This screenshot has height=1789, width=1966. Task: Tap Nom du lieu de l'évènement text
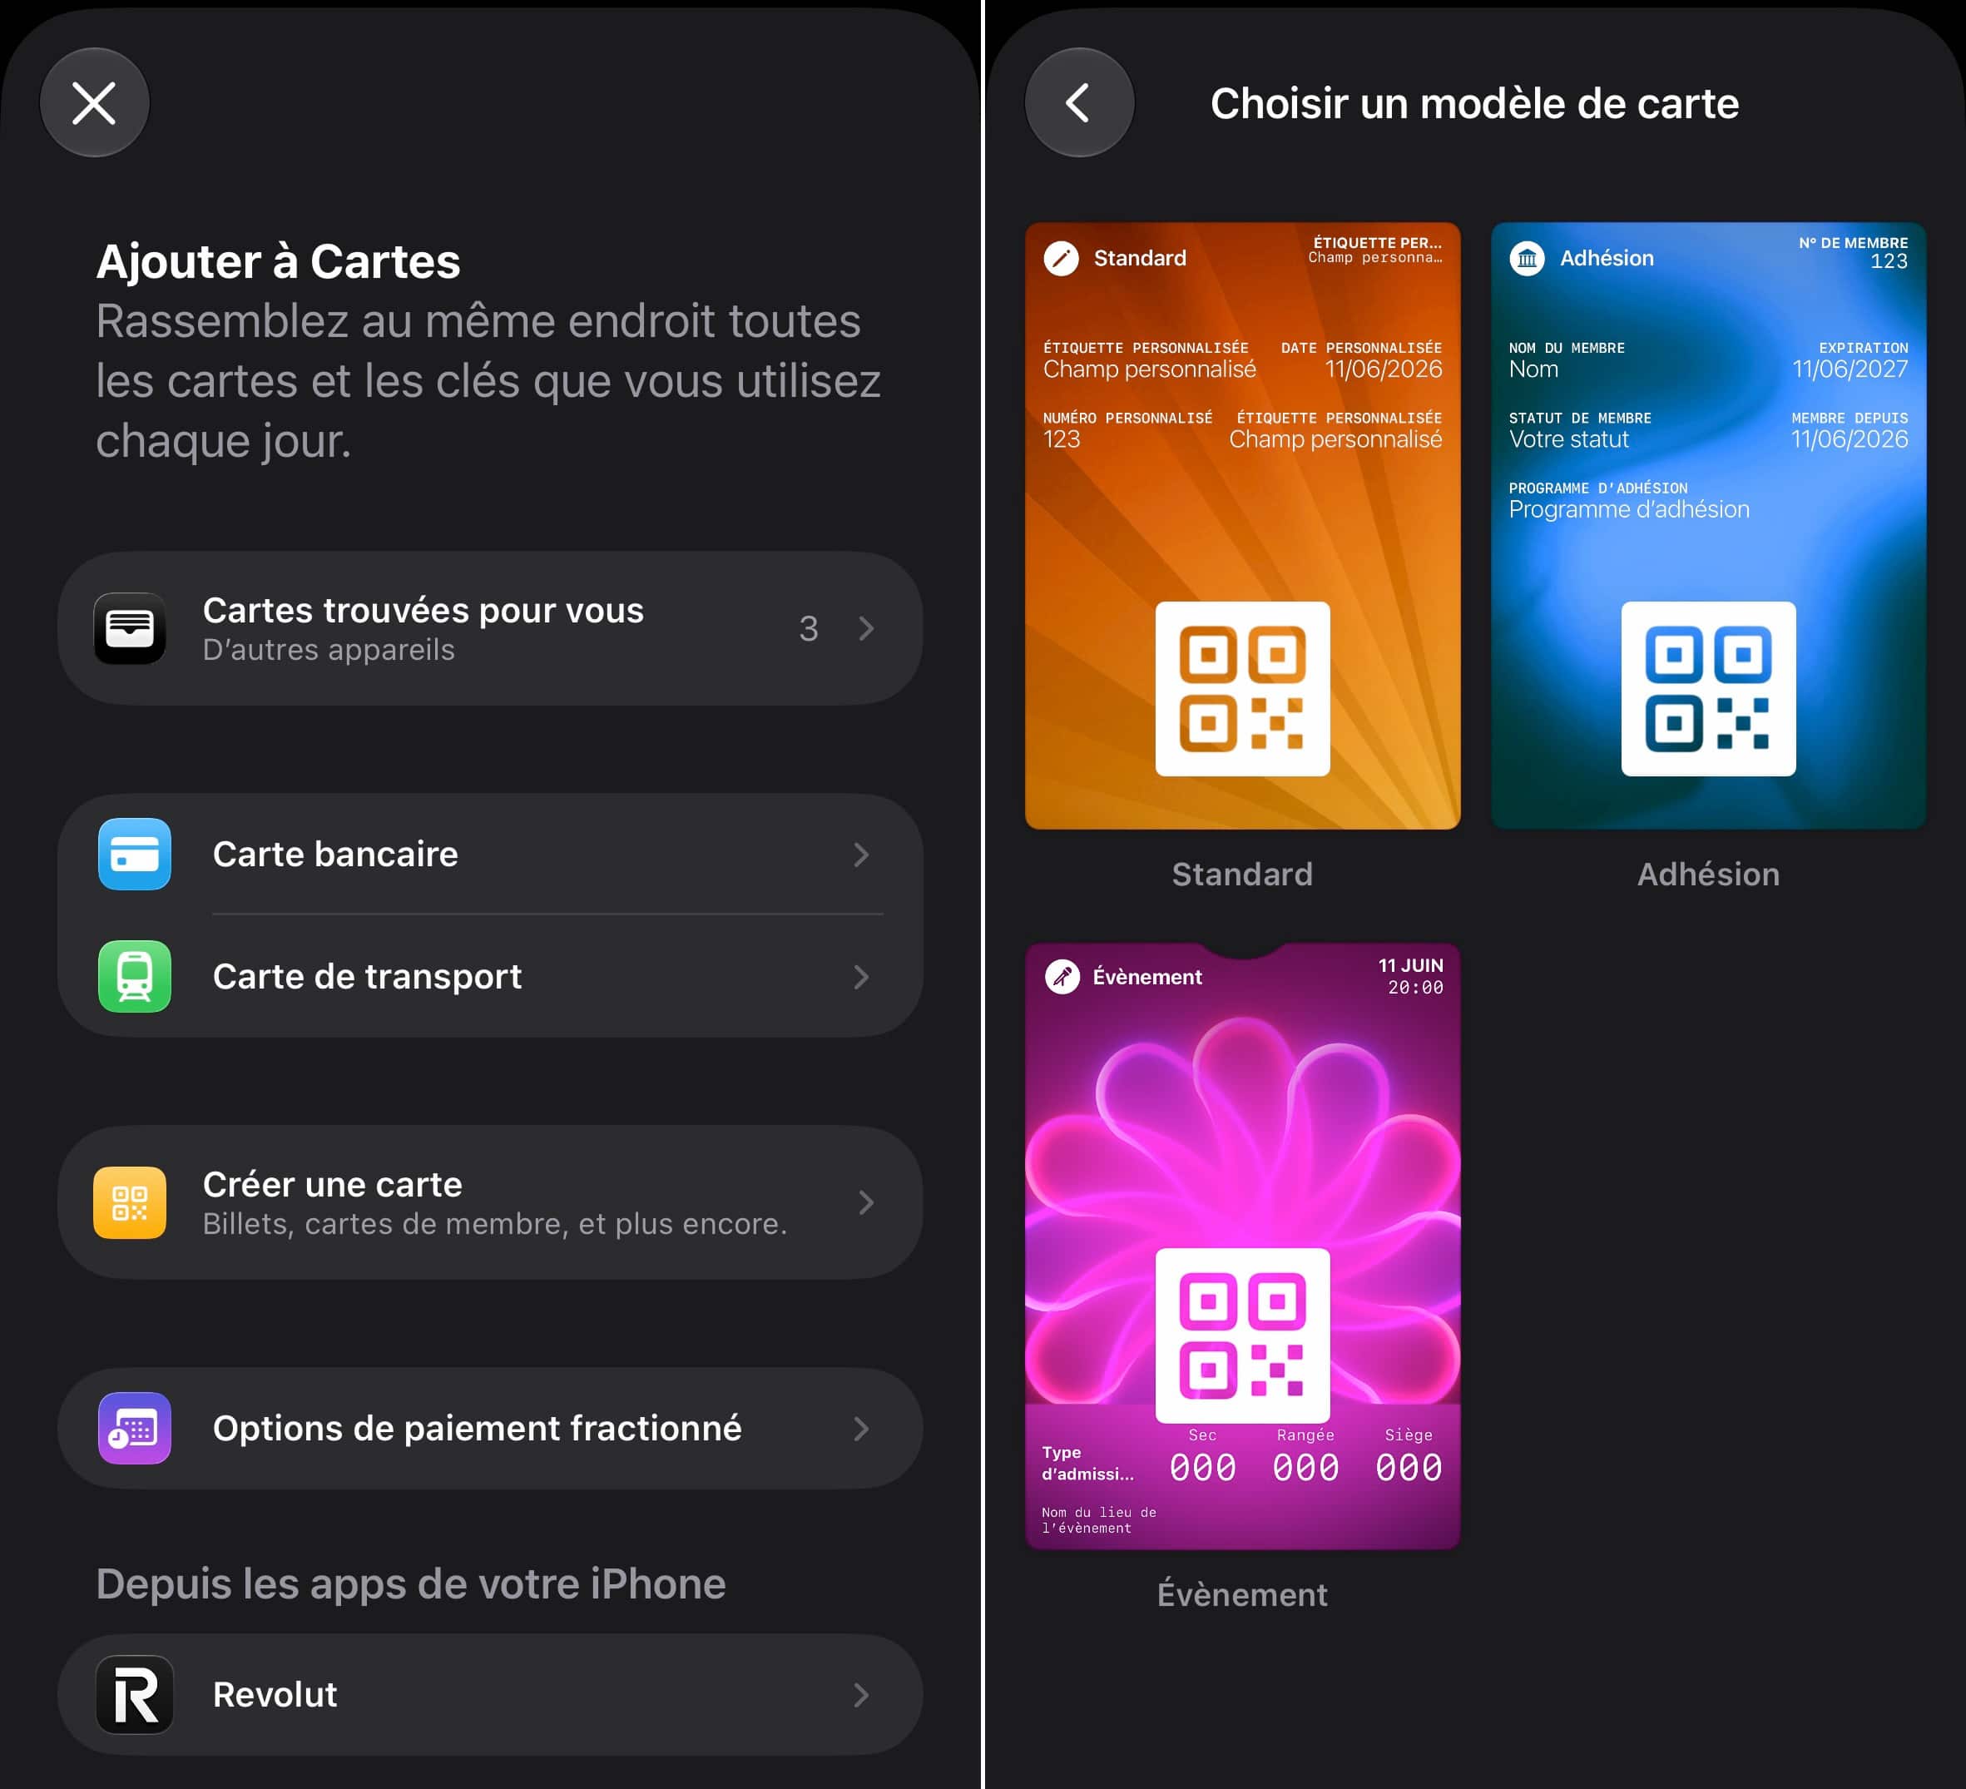[1099, 1519]
